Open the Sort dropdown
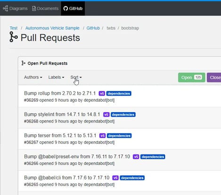The width and height of the screenshot is (221, 195). pos(76,77)
